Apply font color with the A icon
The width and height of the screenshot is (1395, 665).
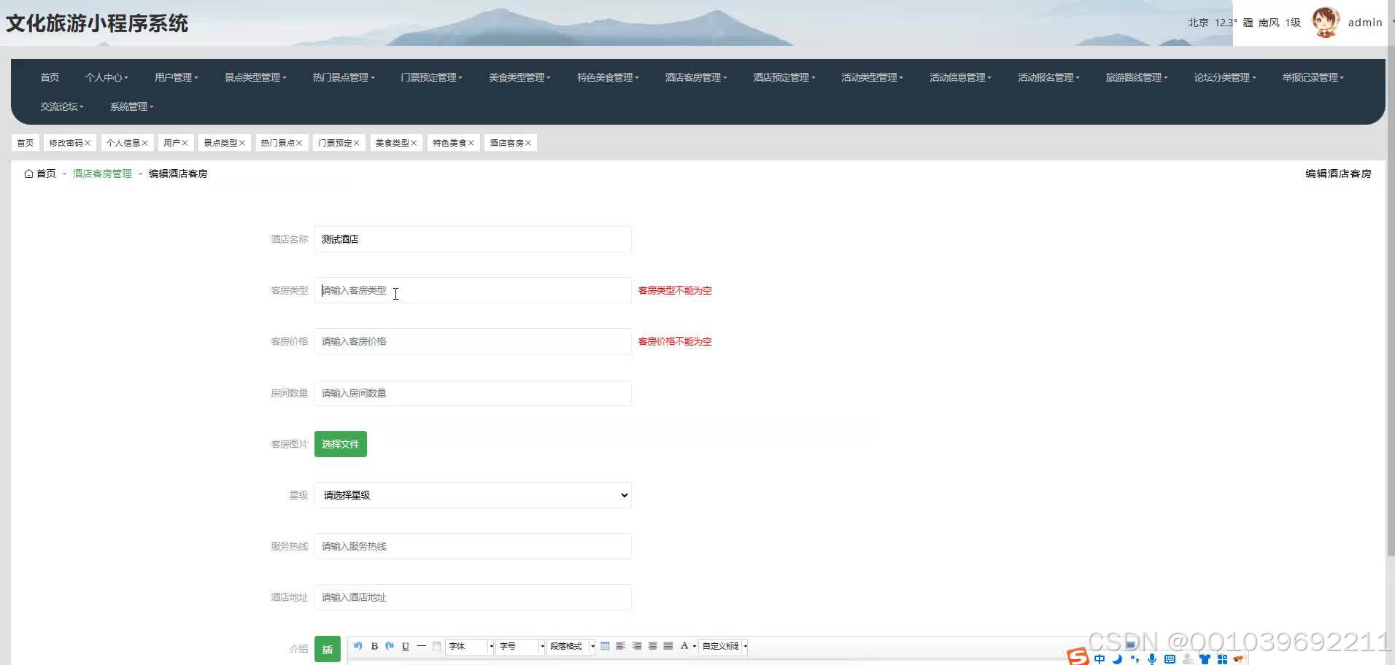(x=684, y=646)
